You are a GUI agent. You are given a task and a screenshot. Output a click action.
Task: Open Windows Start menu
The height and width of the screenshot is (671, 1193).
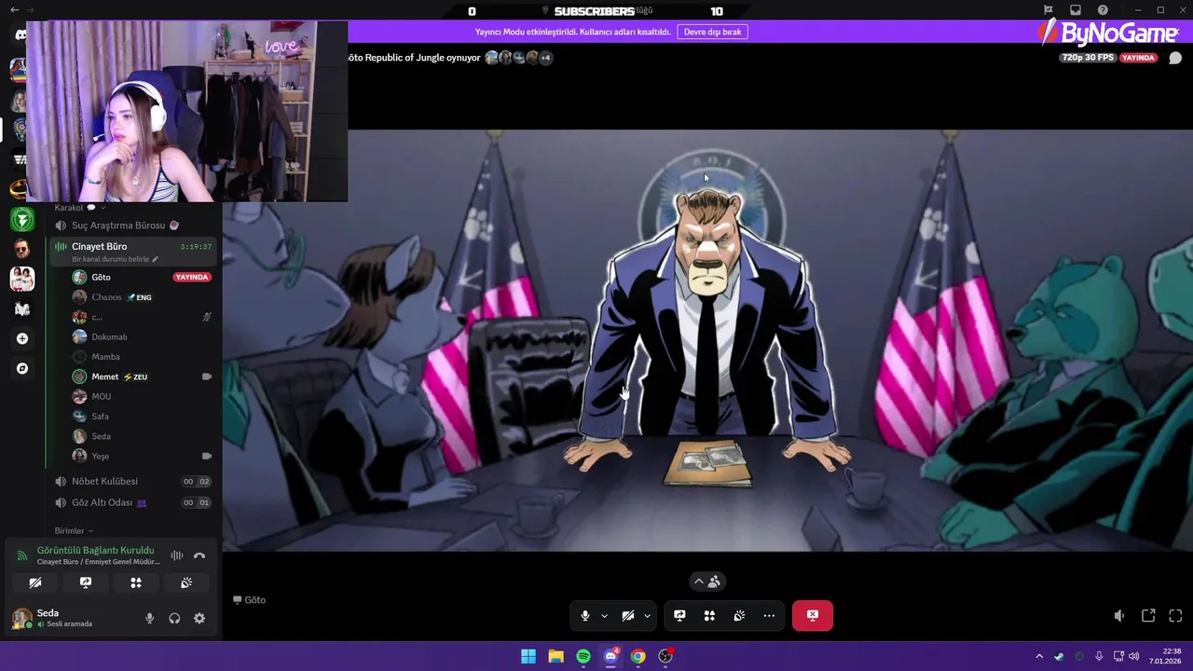tap(528, 656)
